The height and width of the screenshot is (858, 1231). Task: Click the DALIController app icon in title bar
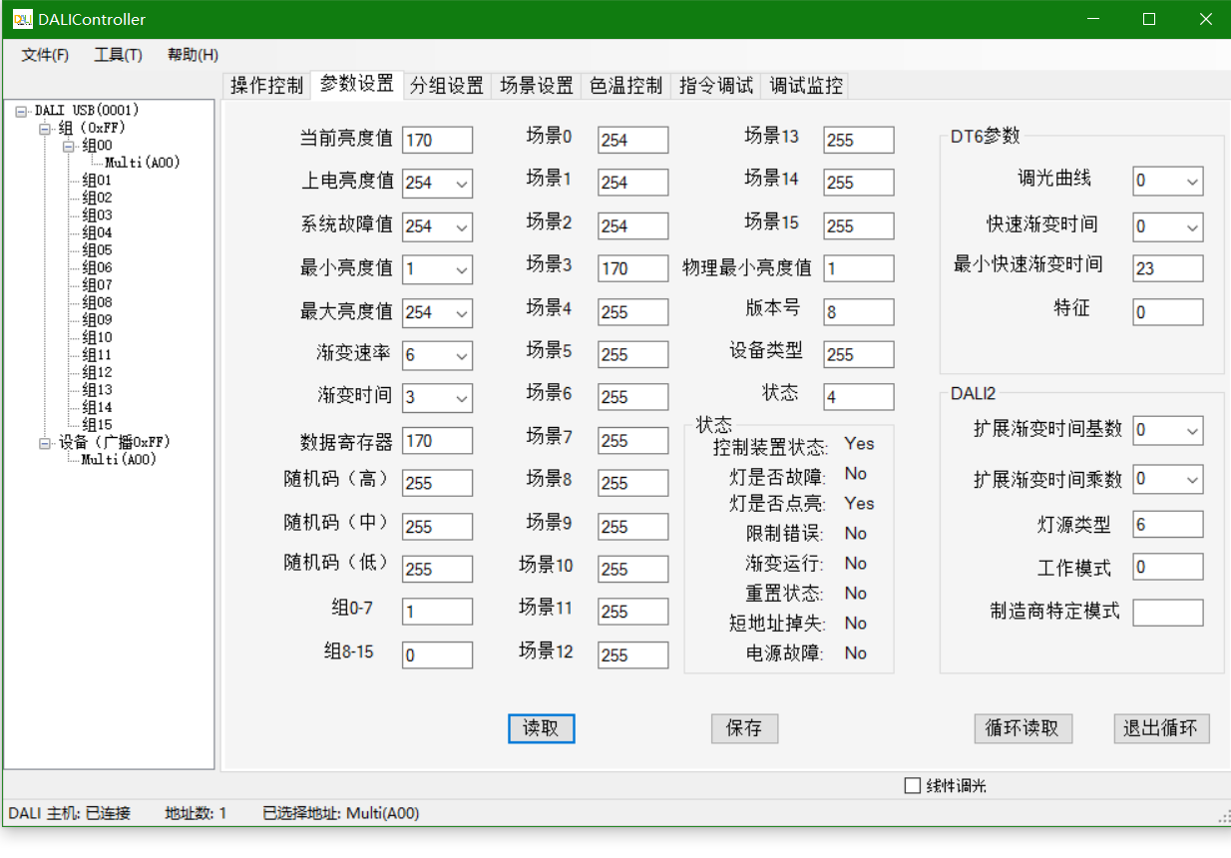point(22,19)
